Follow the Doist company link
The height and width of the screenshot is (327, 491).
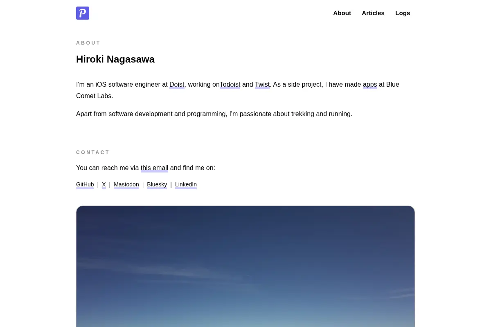[x=177, y=85]
